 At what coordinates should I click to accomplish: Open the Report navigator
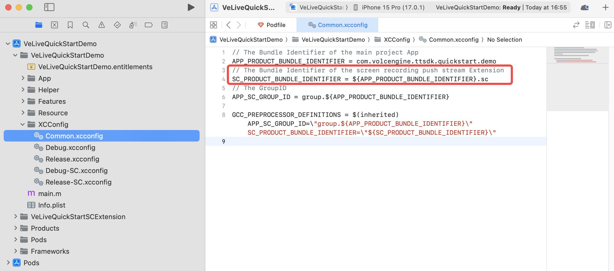(165, 25)
